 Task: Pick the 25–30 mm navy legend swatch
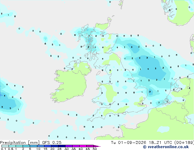pyautogui.click(x=62, y=146)
